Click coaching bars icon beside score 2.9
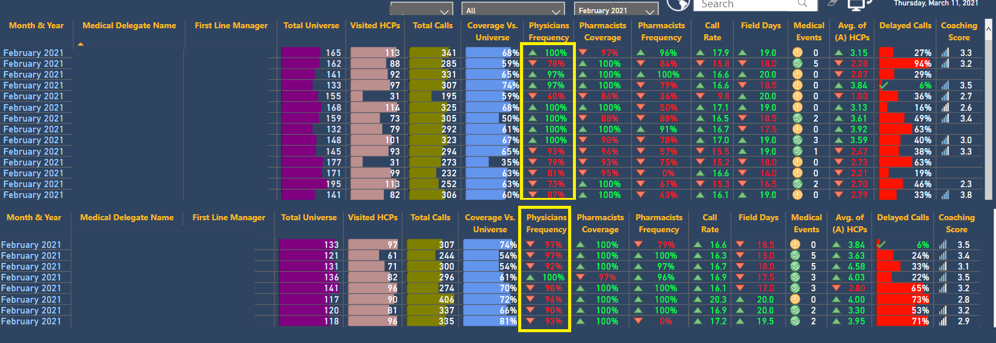This screenshot has width=996, height=343. (942, 321)
